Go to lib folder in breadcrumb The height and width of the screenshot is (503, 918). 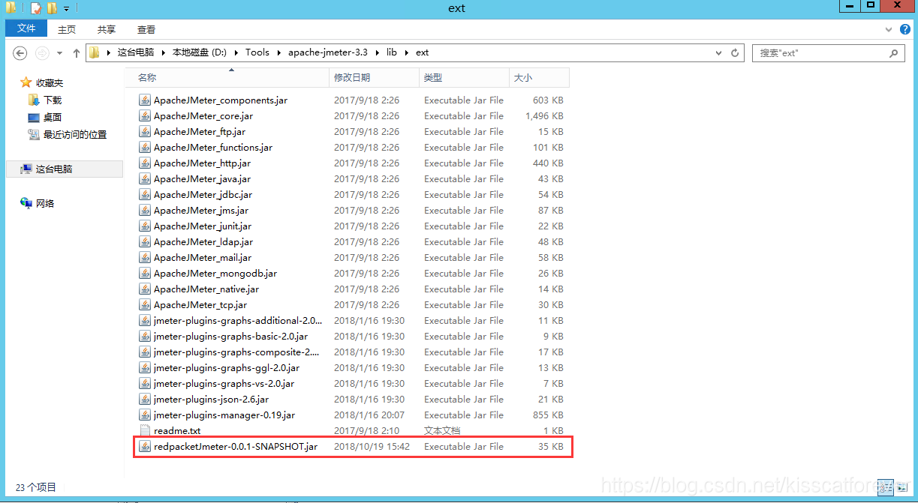(392, 52)
